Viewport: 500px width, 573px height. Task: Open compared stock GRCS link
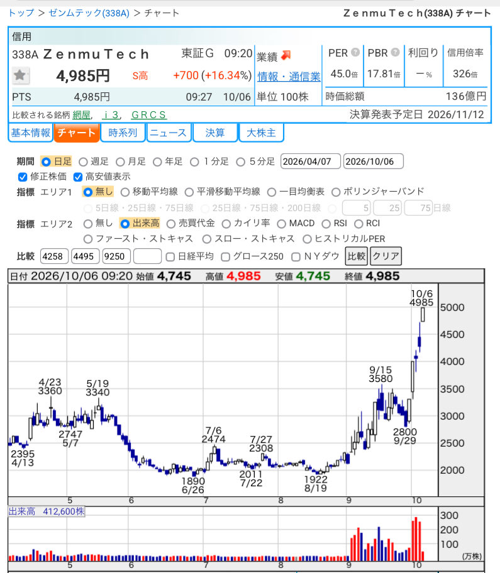click(x=149, y=115)
